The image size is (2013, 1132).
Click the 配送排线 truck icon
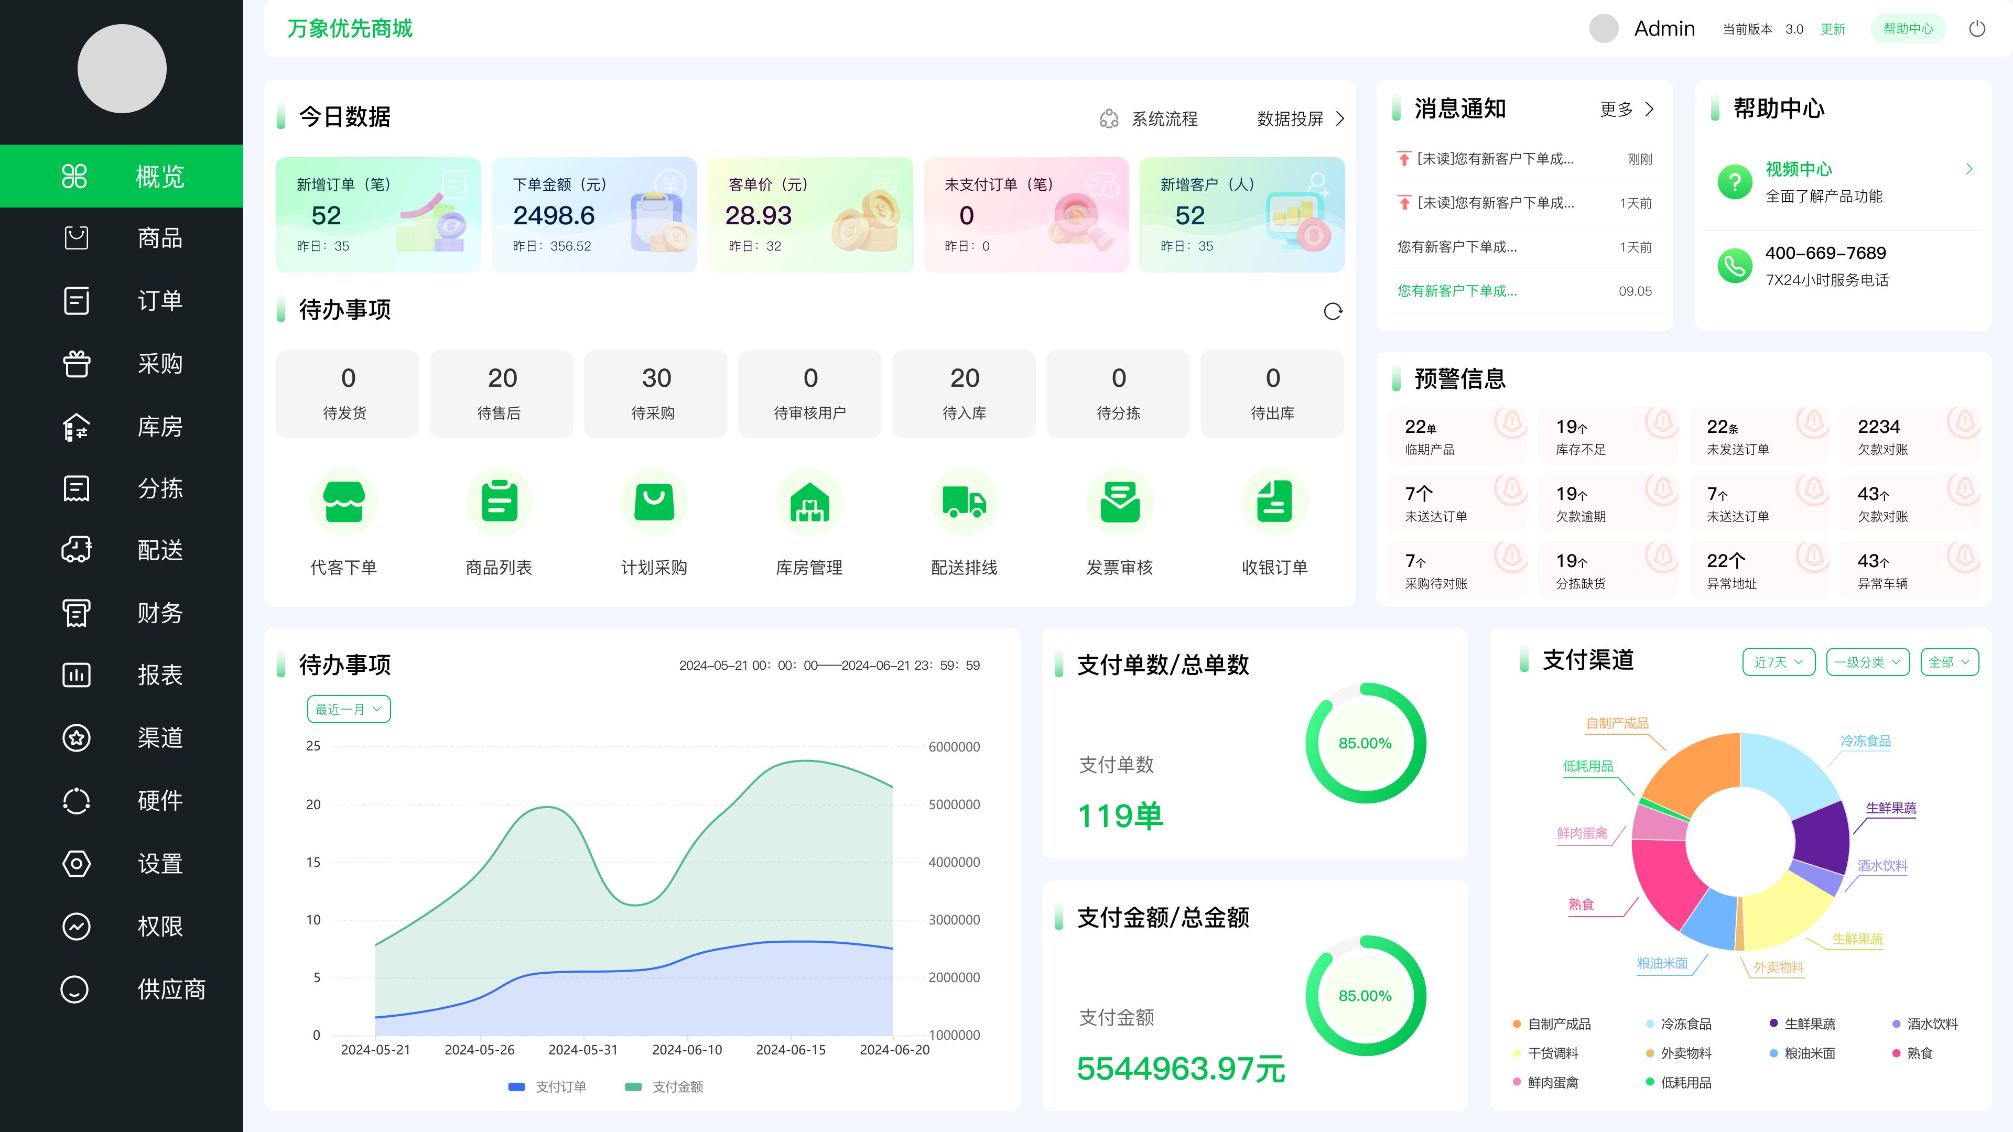[965, 502]
